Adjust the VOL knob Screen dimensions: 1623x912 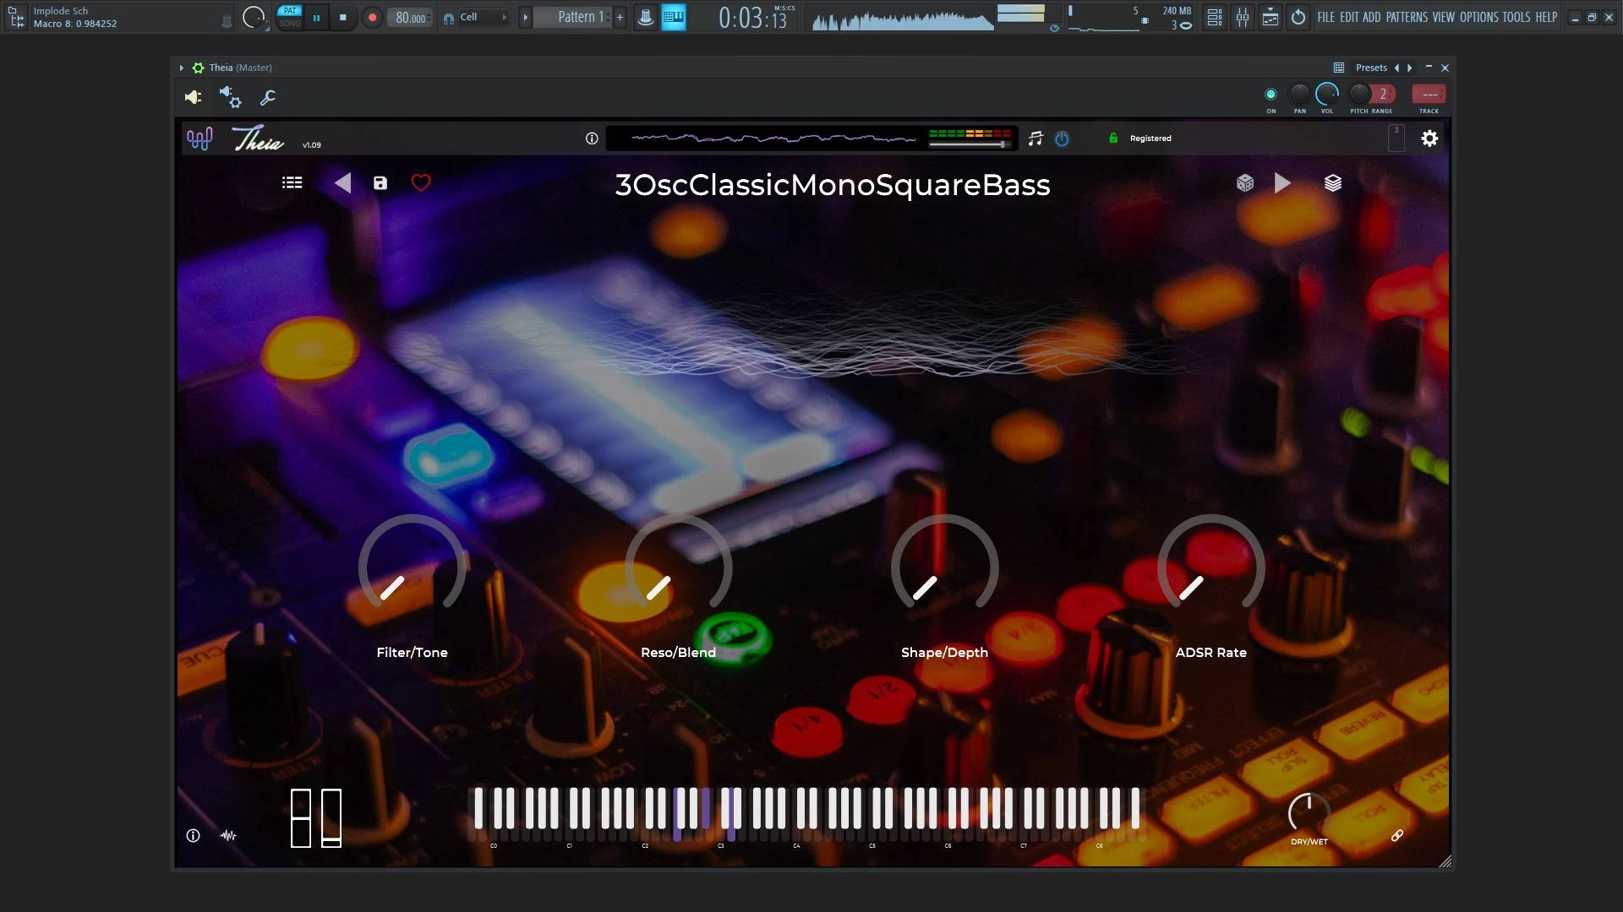click(x=1327, y=94)
